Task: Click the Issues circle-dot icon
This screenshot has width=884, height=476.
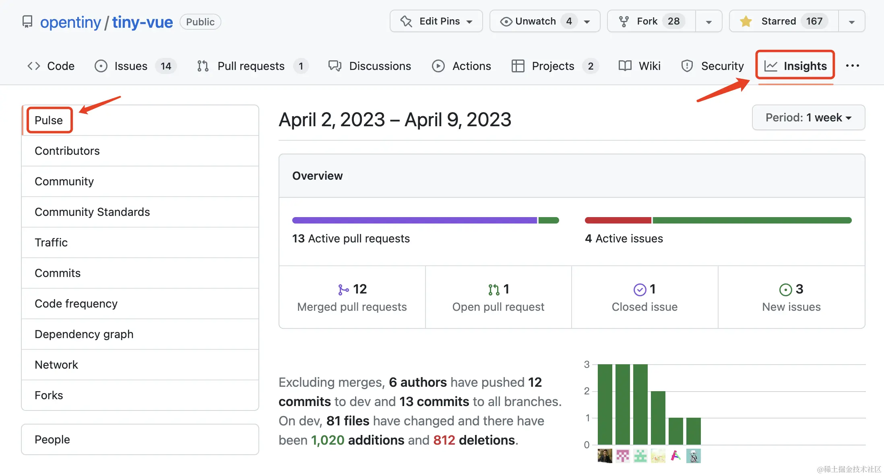Action: click(101, 66)
